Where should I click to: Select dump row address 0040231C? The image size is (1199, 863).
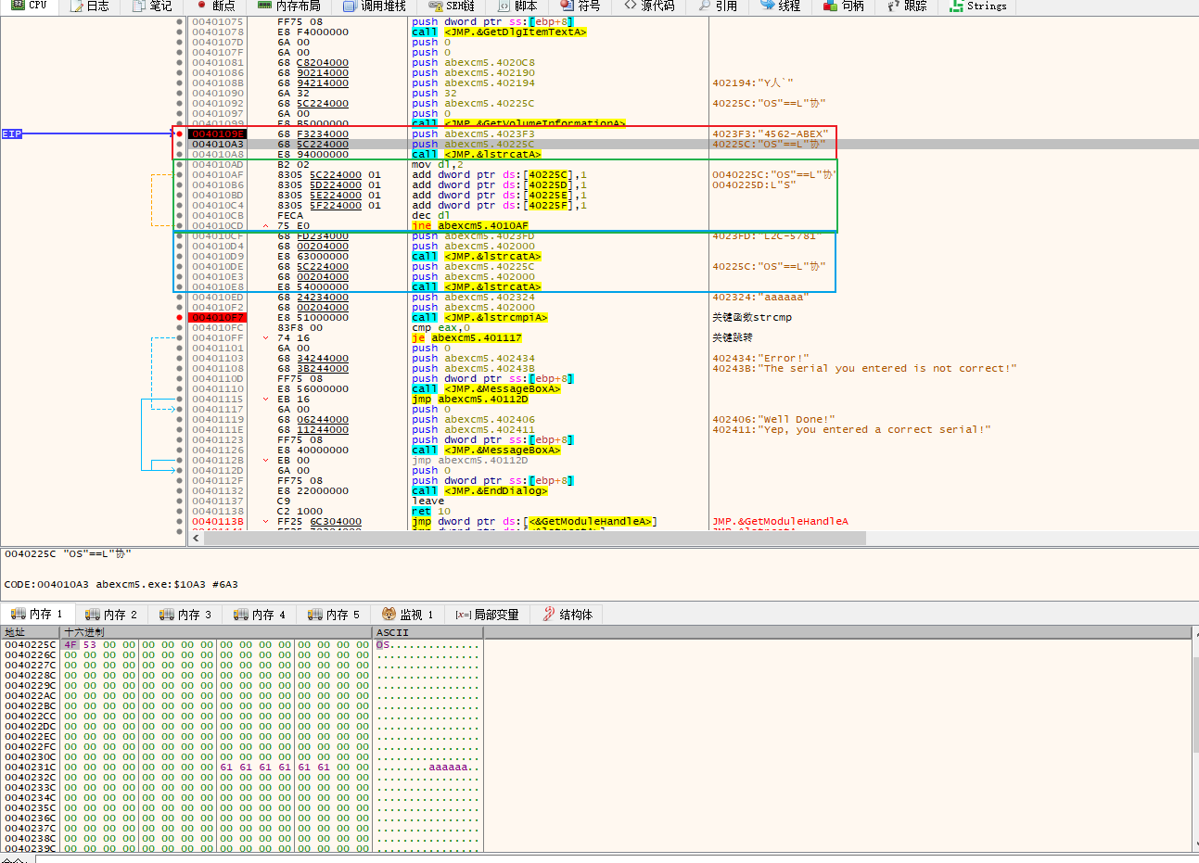(30, 767)
